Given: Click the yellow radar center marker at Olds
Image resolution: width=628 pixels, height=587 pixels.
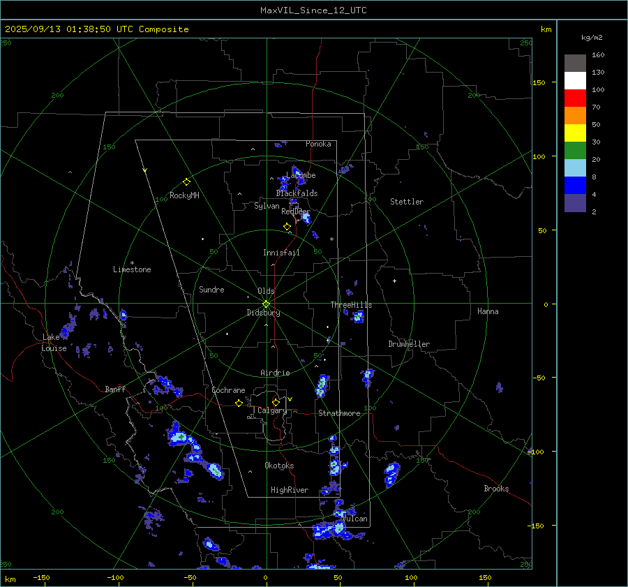Looking at the screenshot, I should 266,304.
